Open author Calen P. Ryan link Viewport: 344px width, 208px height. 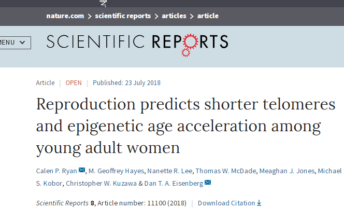point(56,171)
